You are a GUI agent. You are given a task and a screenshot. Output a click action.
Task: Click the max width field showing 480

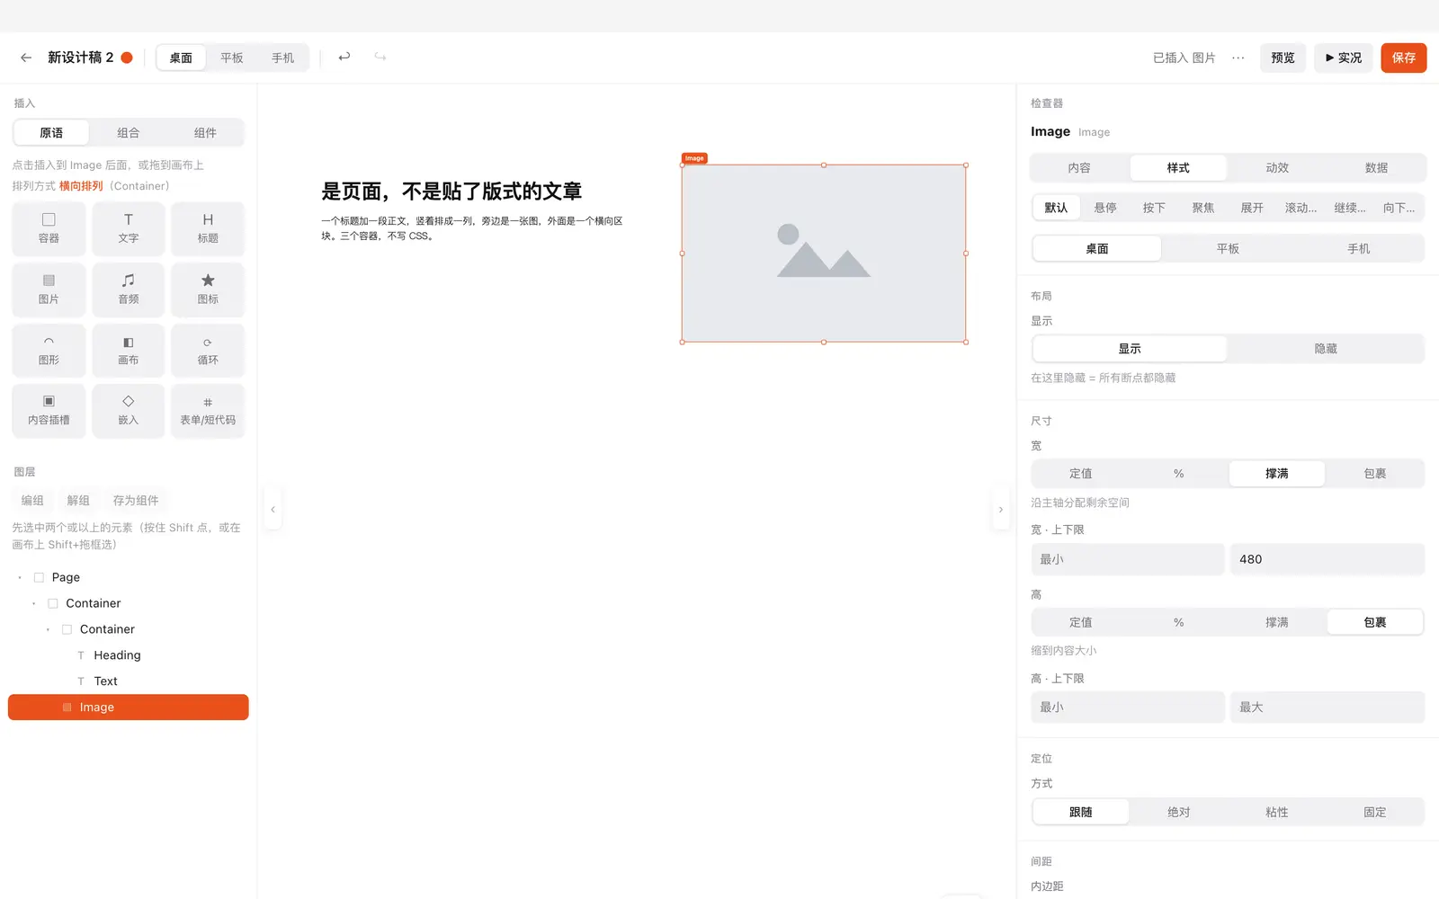[1327, 559]
